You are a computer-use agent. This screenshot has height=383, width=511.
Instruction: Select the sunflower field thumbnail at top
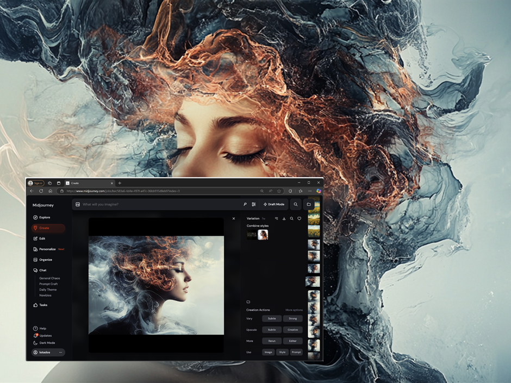pyautogui.click(x=314, y=218)
